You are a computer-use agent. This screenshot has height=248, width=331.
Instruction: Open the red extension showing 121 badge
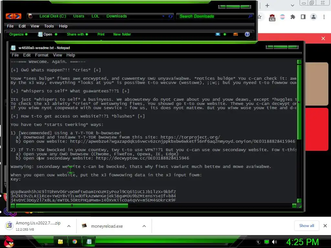coord(272,17)
